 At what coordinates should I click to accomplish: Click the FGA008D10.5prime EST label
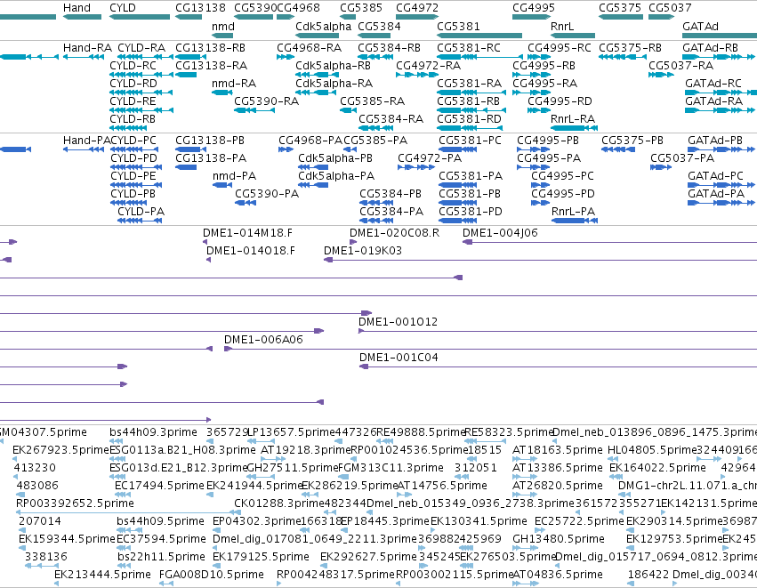(x=212, y=575)
